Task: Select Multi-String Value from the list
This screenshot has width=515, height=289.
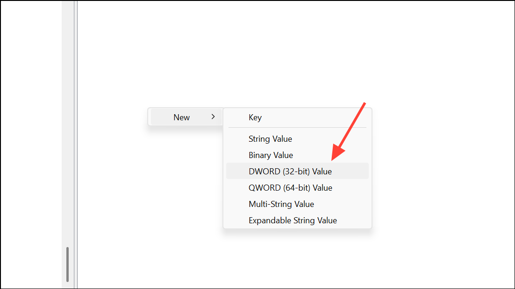Action: [281, 204]
